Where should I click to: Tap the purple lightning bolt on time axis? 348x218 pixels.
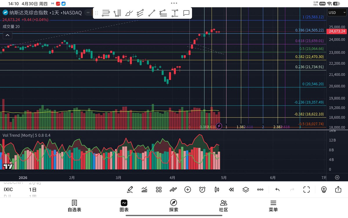pos(219,126)
